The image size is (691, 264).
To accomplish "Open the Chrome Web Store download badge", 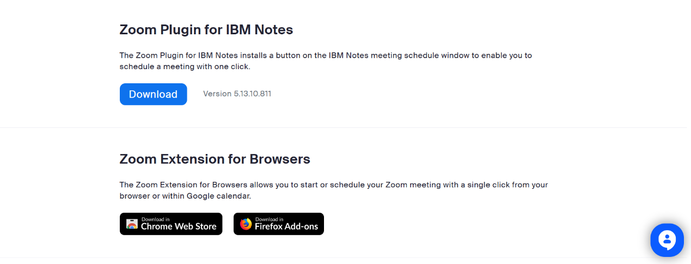I will pos(171,224).
